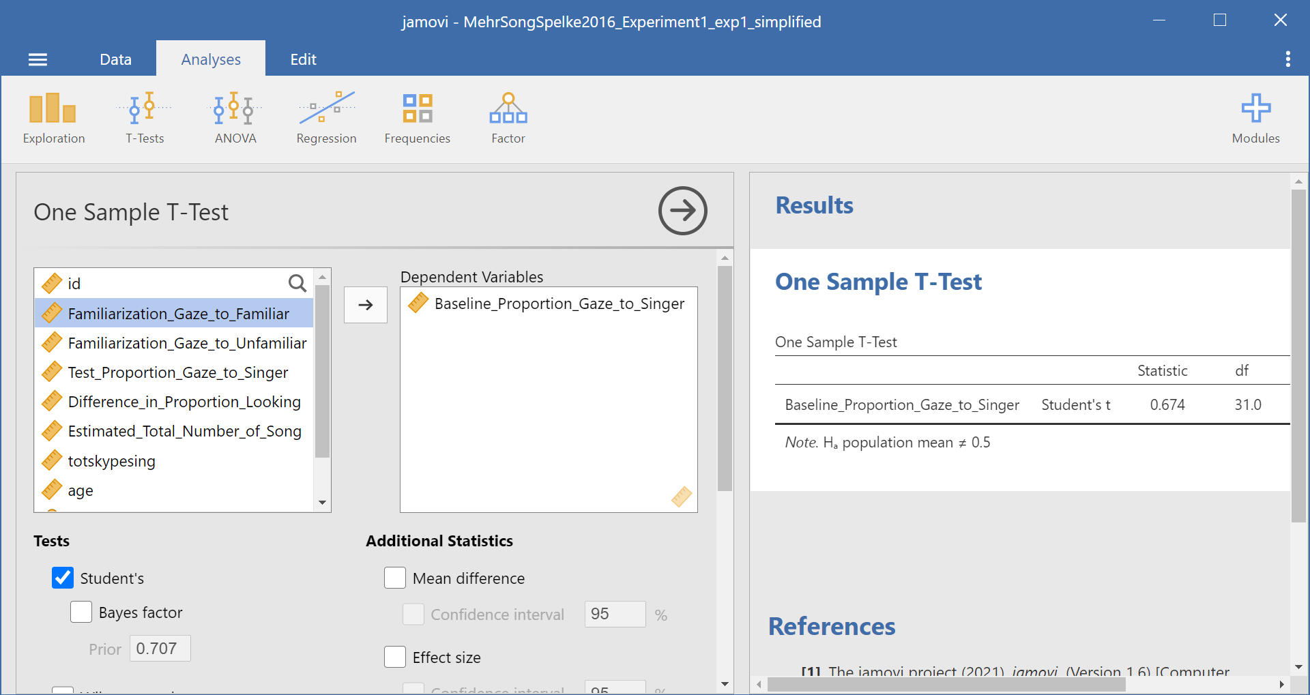1310x695 pixels.
Task: Move variable to Dependent Variables with arrow button
Action: coord(365,304)
